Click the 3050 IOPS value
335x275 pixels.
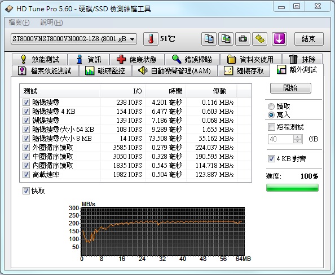point(127,157)
